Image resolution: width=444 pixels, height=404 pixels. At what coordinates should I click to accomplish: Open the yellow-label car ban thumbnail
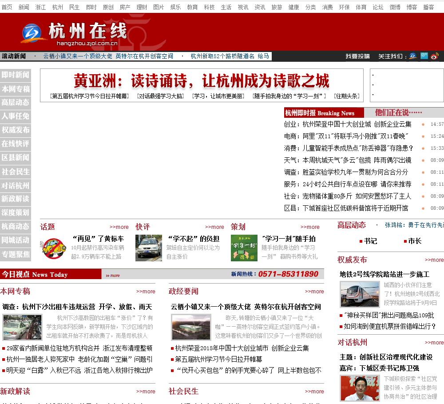(53, 248)
